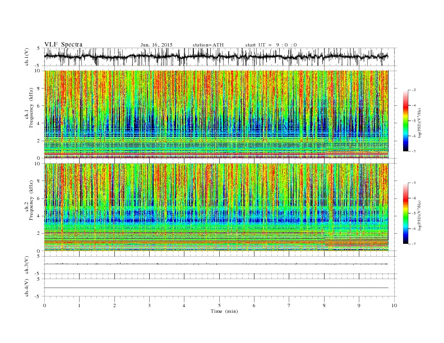
Task: Click the "10" label on the time axis
Action: coord(394,305)
